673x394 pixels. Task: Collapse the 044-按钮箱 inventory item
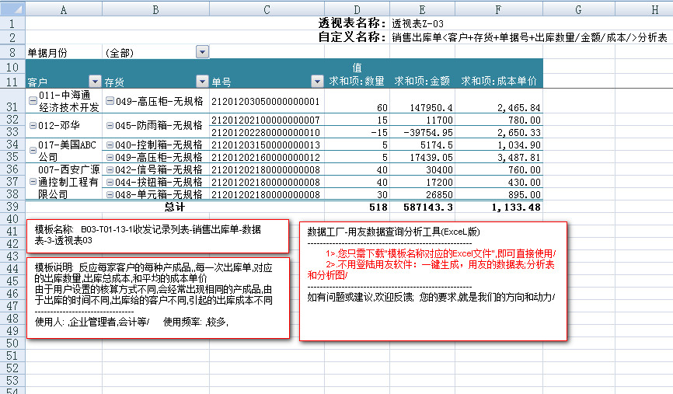coord(110,181)
